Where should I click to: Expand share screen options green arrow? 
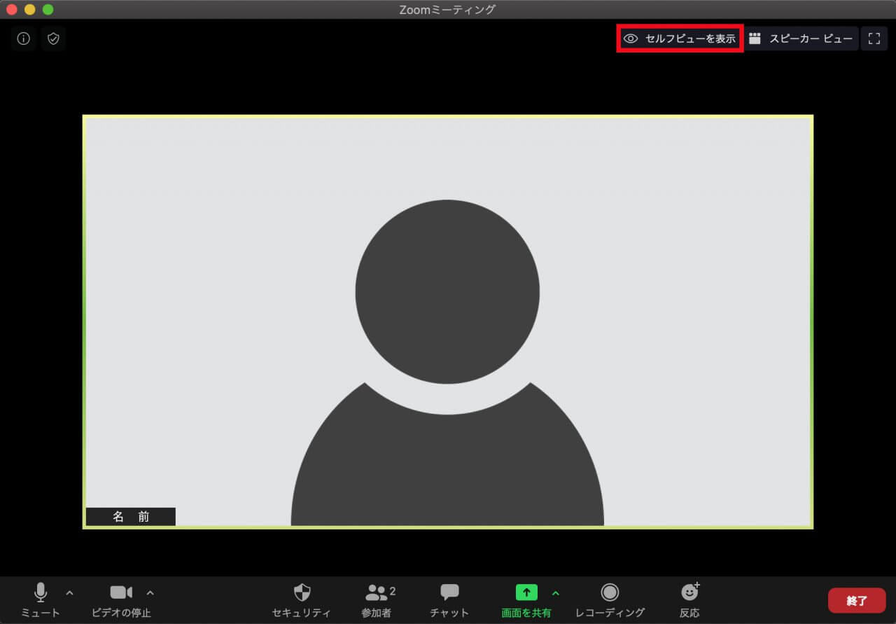coord(556,593)
